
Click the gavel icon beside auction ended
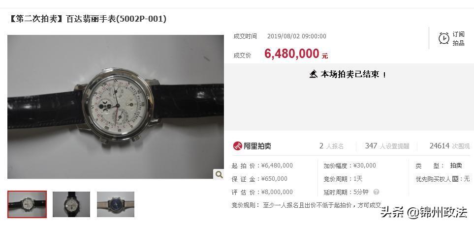tap(314, 74)
